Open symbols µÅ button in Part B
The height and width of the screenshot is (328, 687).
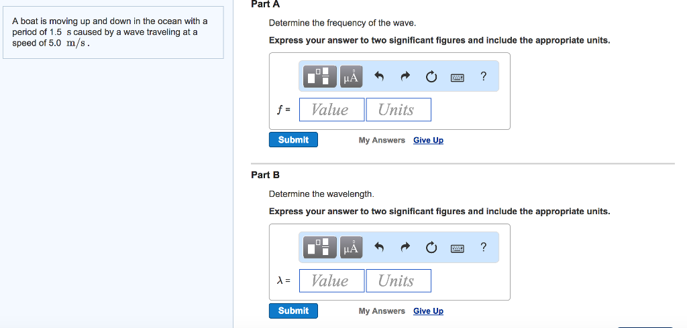(352, 248)
